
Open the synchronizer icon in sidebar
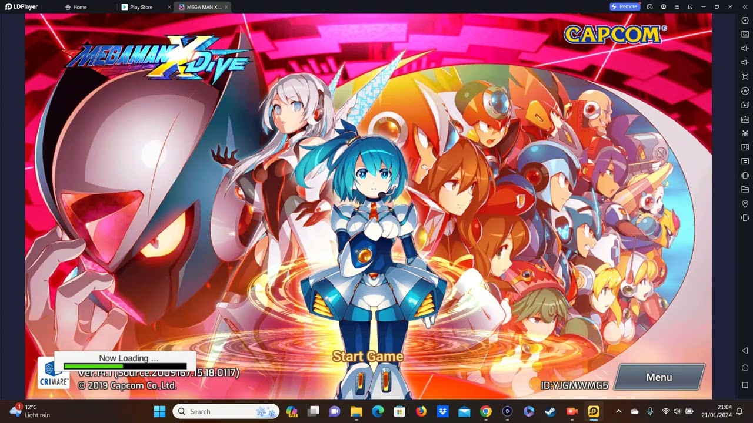pyautogui.click(x=745, y=162)
